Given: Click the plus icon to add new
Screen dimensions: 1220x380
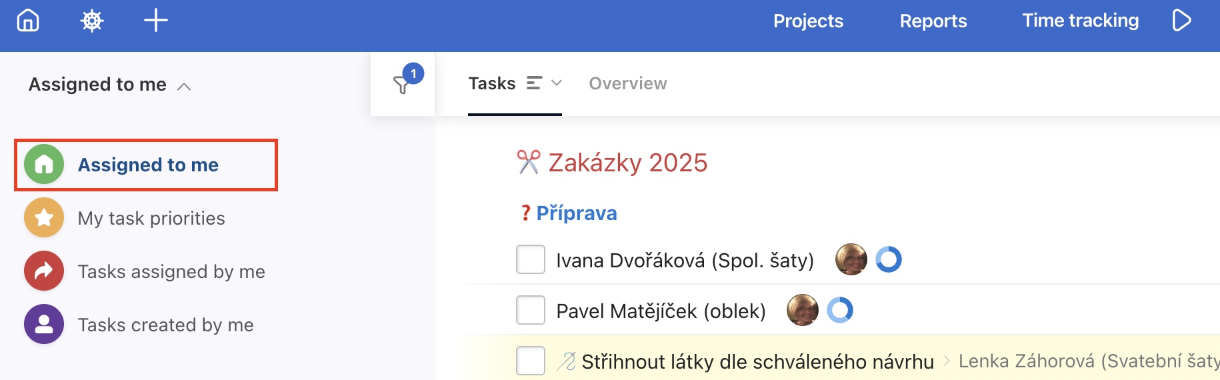Looking at the screenshot, I should point(156,21).
